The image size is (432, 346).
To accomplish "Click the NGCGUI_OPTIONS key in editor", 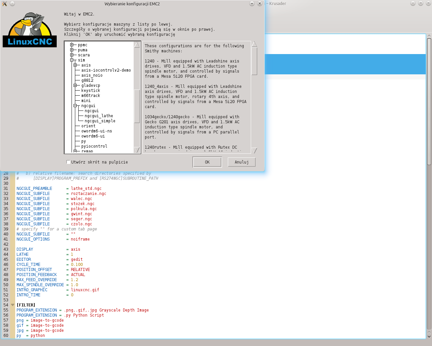I will 33,239.
